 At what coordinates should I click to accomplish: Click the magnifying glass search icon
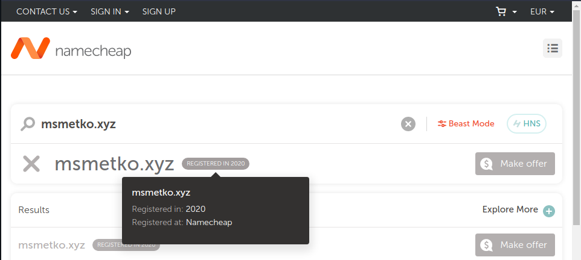[27, 124]
